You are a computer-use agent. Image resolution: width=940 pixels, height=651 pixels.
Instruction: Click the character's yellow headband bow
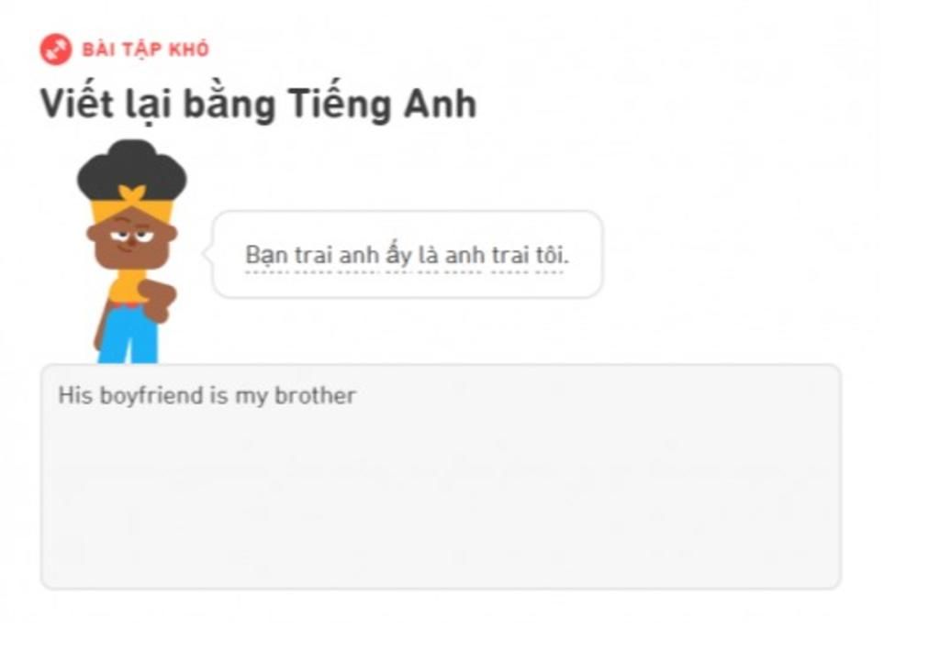click(133, 194)
